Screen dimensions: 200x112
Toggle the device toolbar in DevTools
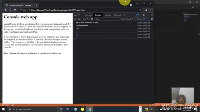[x=79, y=15]
